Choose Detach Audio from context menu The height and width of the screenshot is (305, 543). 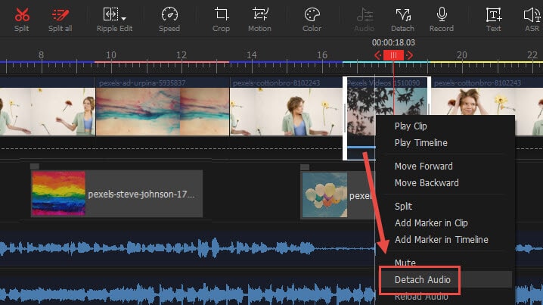point(423,280)
